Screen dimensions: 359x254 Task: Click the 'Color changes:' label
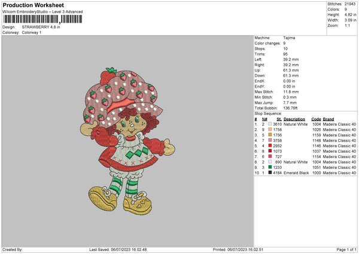pyautogui.click(x=267, y=43)
